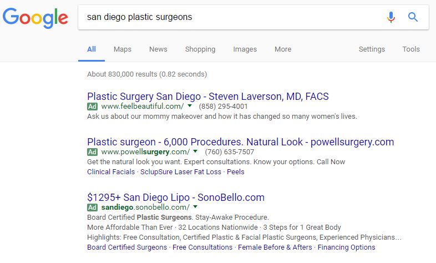This screenshot has width=436, height=263.
Task: Click Ad badge beside powellsurgery.com
Action: point(92,152)
